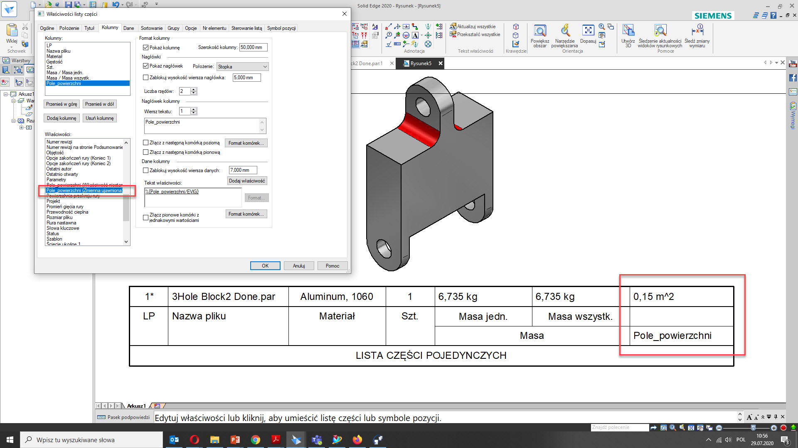Collapse the tree node beside Rzu
798x448 pixels.
13,121
